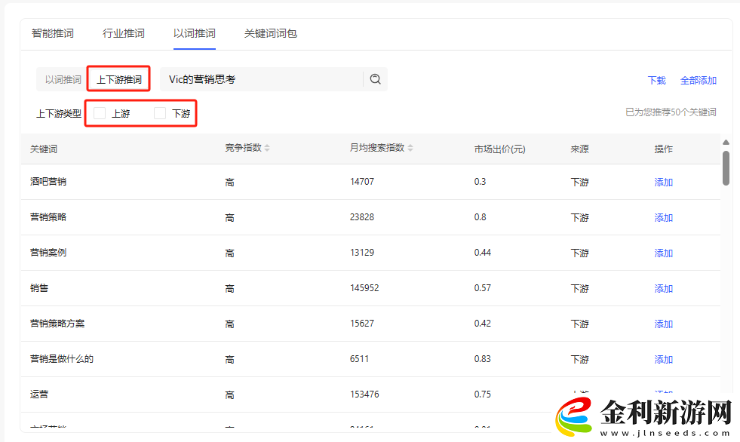Click bid price 0.42
The image size is (740, 442).
click(x=482, y=323)
